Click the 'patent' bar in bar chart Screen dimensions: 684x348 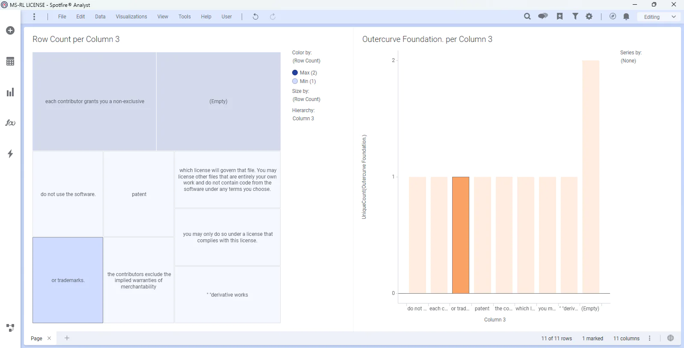pyautogui.click(x=482, y=235)
